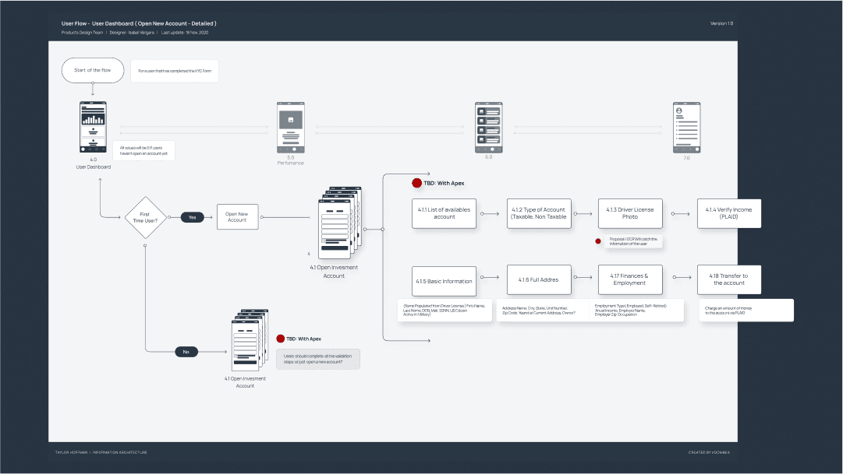
Task: Click the red dot beside upper TBD: With Apex
Action: [416, 183]
